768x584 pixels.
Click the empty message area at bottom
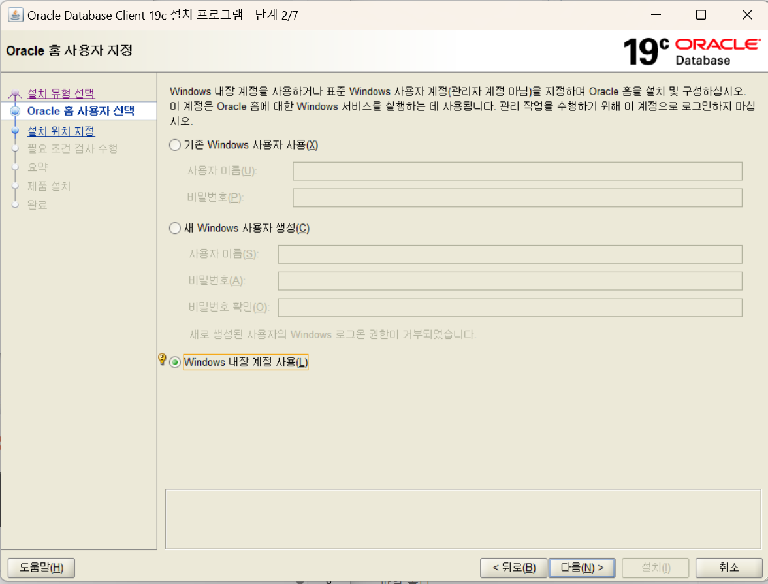click(x=463, y=519)
